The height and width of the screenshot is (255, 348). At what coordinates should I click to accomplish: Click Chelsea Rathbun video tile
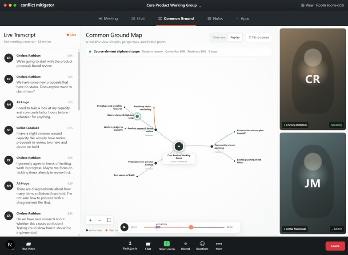pos(313,79)
